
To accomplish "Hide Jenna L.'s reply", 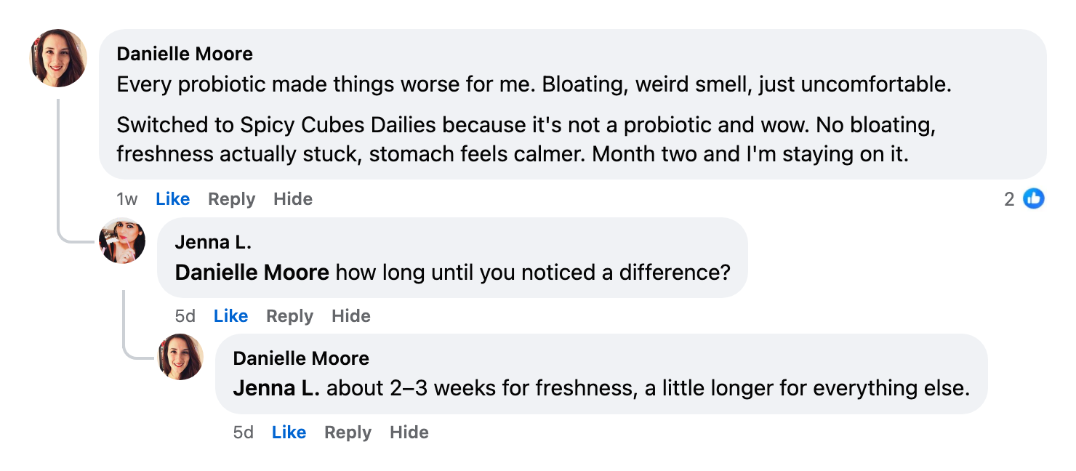I will pyautogui.click(x=351, y=315).
